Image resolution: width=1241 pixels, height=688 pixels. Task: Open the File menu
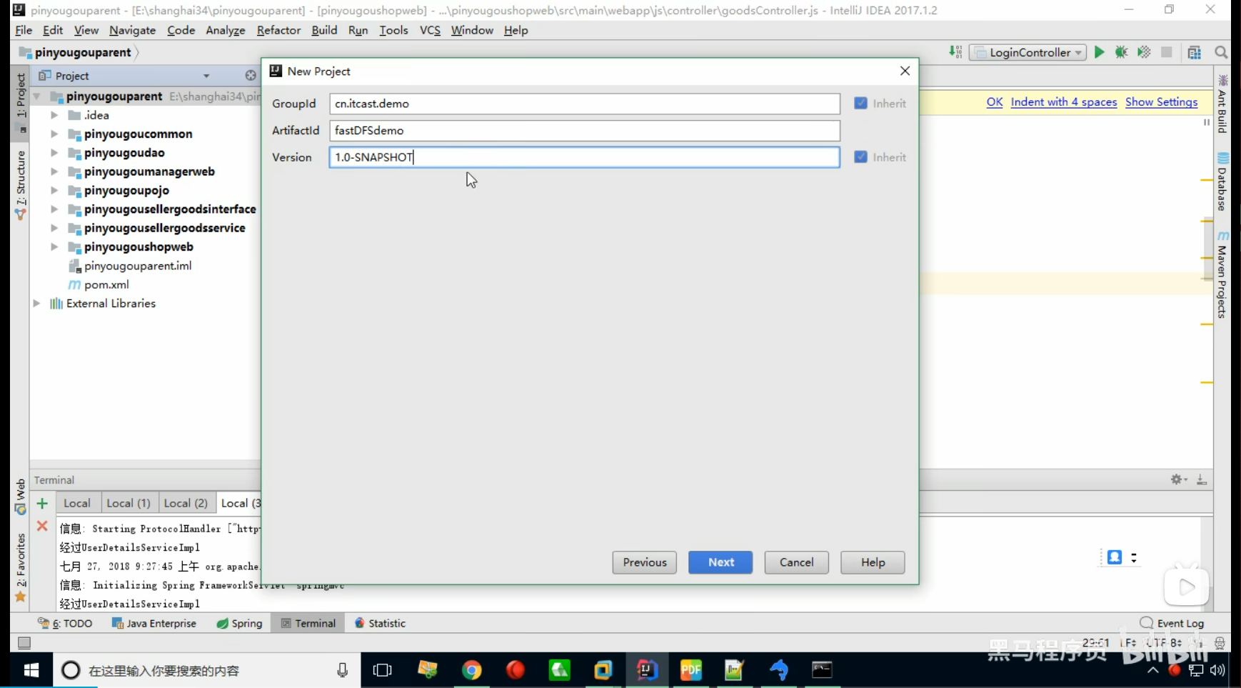pyautogui.click(x=24, y=30)
